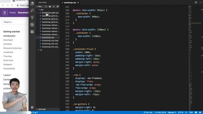The height and width of the screenshot is (114, 203).
Task: Click the warnings count in status bar
Action: point(36,112)
